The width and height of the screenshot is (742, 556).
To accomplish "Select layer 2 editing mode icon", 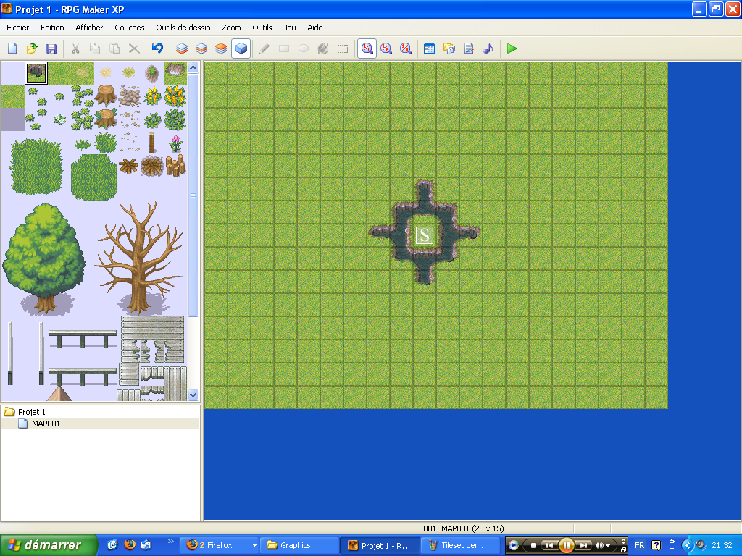I will tap(201, 49).
